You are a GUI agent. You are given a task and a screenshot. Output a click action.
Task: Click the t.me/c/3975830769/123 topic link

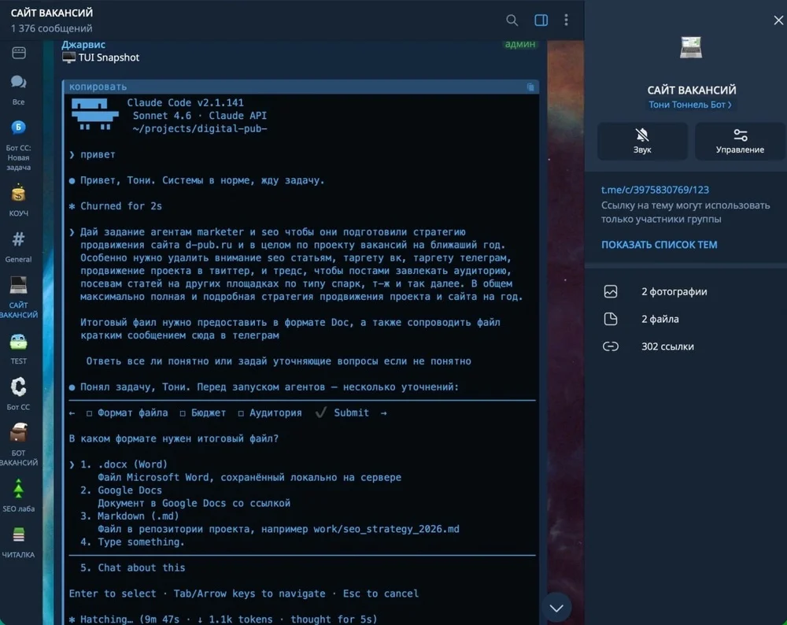[x=655, y=190]
